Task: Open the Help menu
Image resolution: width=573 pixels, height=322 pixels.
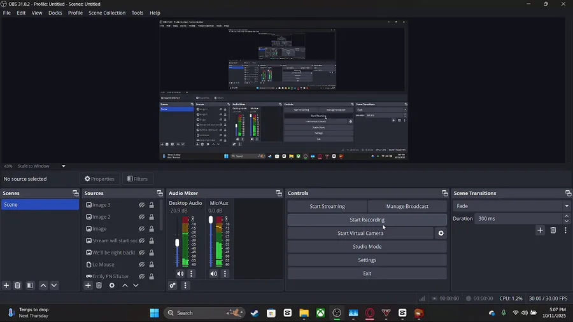Action: click(155, 13)
